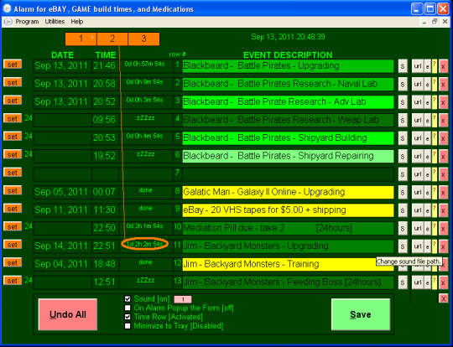
Task: Click yellow Galatic Man Galaxy II Online description
Action: coord(288,192)
